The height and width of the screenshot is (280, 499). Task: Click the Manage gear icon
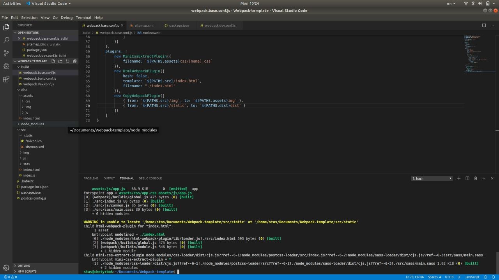coord(6,268)
